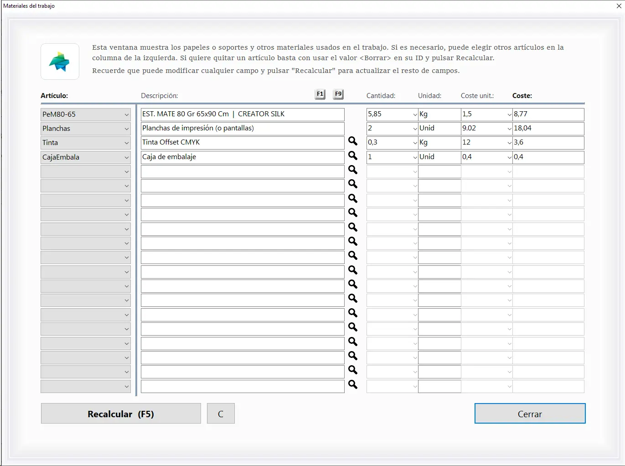The height and width of the screenshot is (466, 625).
Task: Click the magnifier icon next to Caja de embalaje
Action: 352,156
